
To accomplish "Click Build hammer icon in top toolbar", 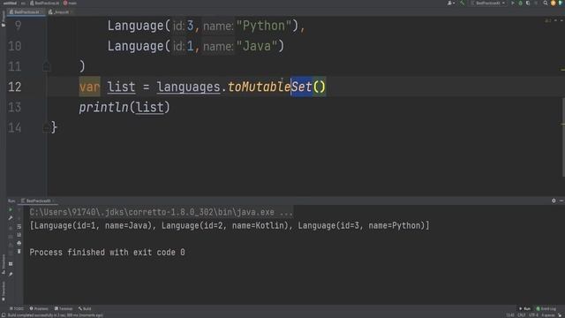I will (463, 4).
